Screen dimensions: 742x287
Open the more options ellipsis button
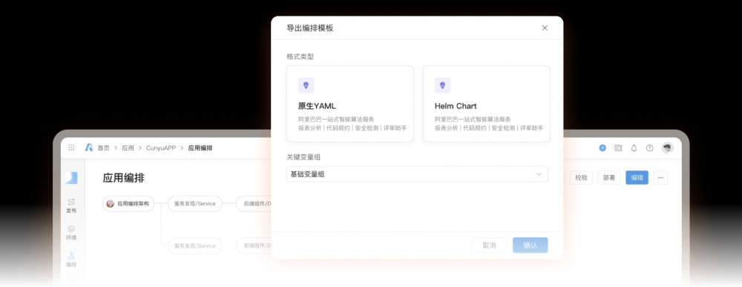[660, 178]
